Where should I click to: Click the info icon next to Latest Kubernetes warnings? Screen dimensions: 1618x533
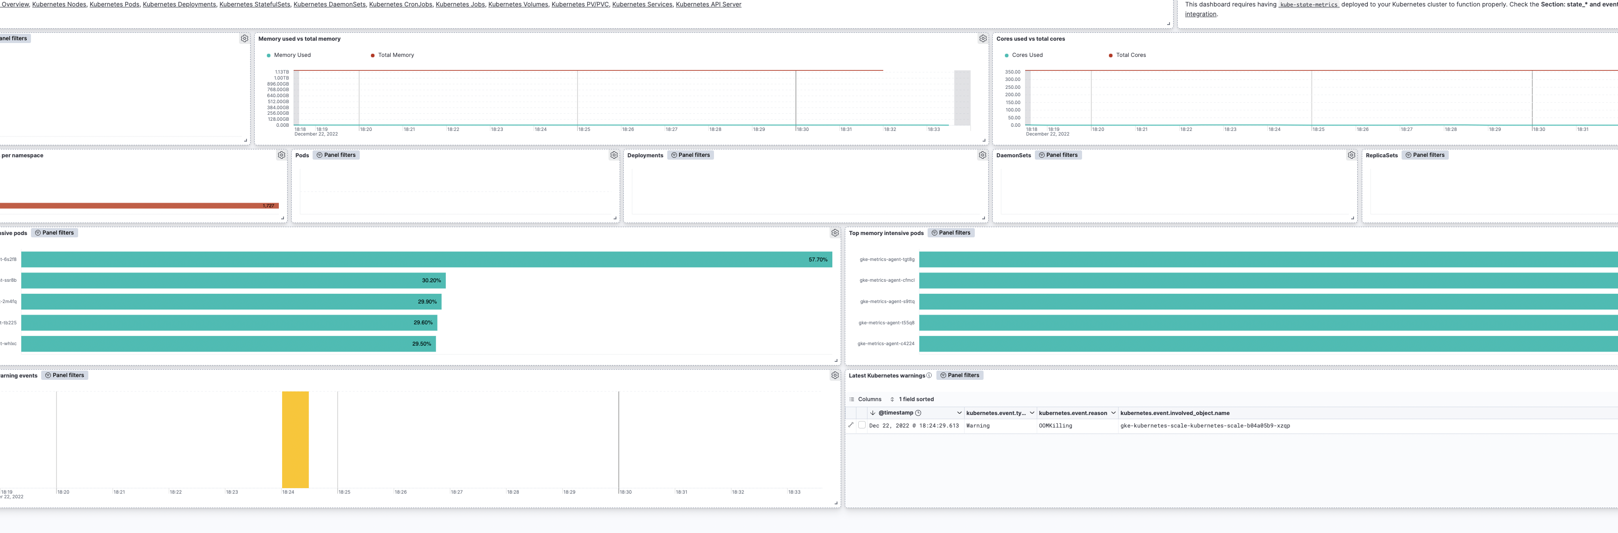click(929, 375)
